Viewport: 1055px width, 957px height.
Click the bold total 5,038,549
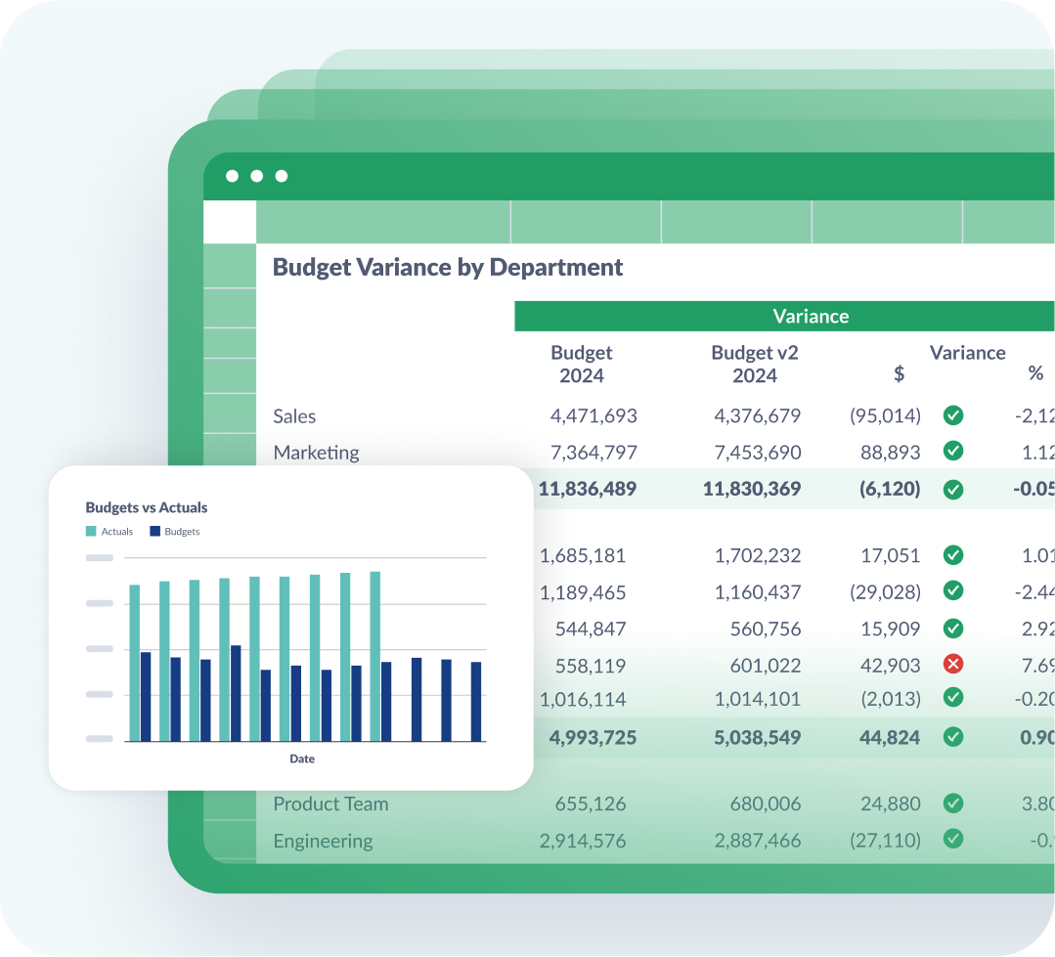click(x=758, y=738)
